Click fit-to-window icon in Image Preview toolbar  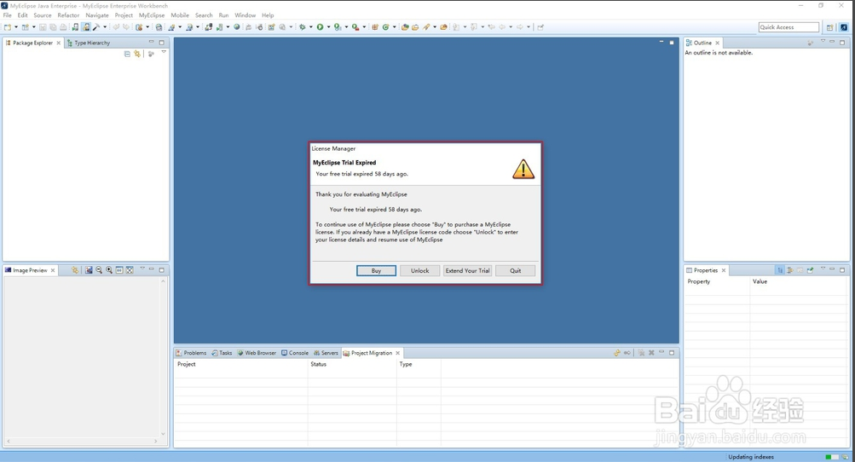point(130,270)
